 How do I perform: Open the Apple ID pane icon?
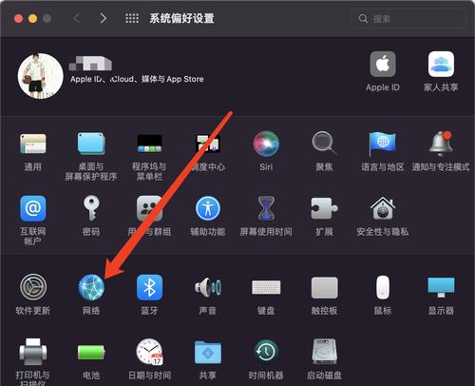383,64
